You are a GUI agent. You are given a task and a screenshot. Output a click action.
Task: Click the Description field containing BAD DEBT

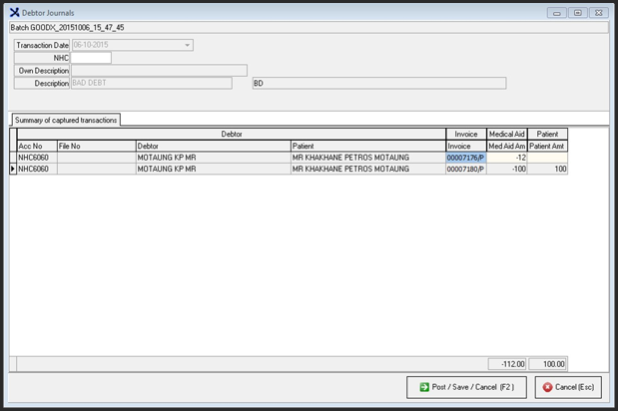point(159,84)
